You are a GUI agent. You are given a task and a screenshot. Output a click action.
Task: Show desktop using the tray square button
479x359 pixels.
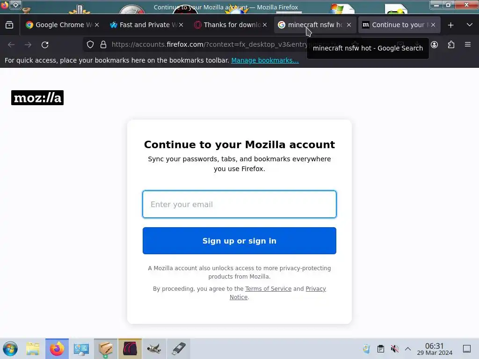[x=467, y=349]
